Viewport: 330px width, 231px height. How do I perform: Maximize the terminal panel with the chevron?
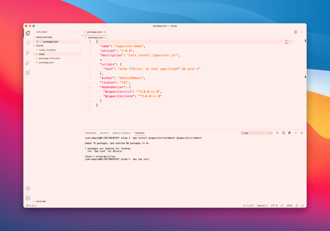pyautogui.click(x=295, y=133)
